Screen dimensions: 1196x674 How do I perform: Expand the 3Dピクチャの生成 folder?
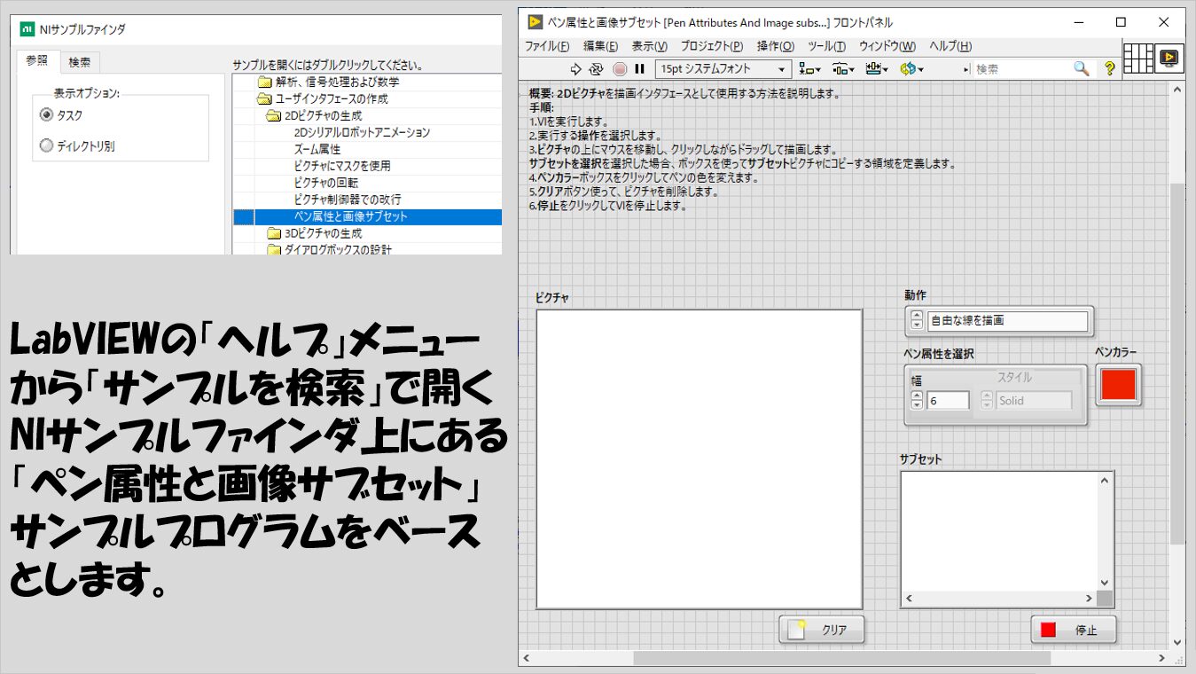(275, 233)
